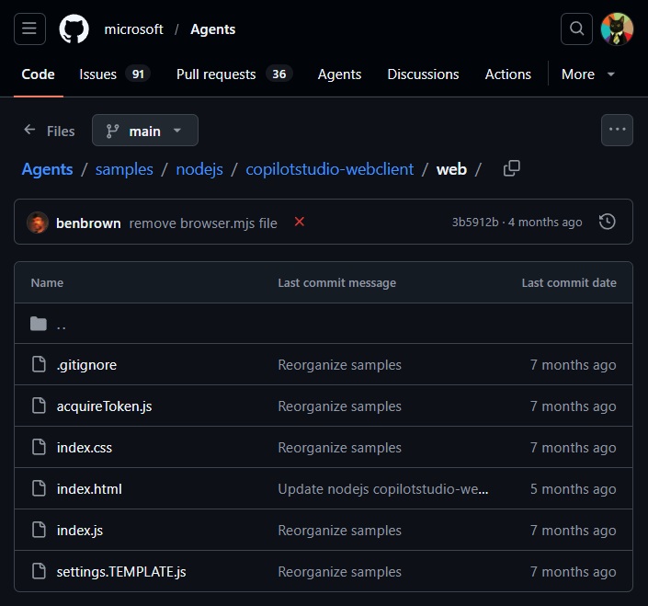648x606 pixels.
Task: Open the three-dot more options menu
Action: coord(617,131)
